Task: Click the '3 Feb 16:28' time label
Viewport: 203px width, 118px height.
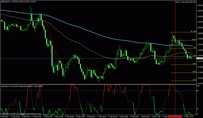Action: [x=113, y=116]
